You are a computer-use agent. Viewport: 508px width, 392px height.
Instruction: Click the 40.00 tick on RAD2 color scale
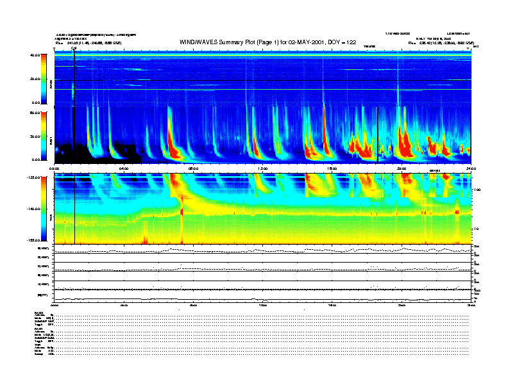tap(35, 55)
